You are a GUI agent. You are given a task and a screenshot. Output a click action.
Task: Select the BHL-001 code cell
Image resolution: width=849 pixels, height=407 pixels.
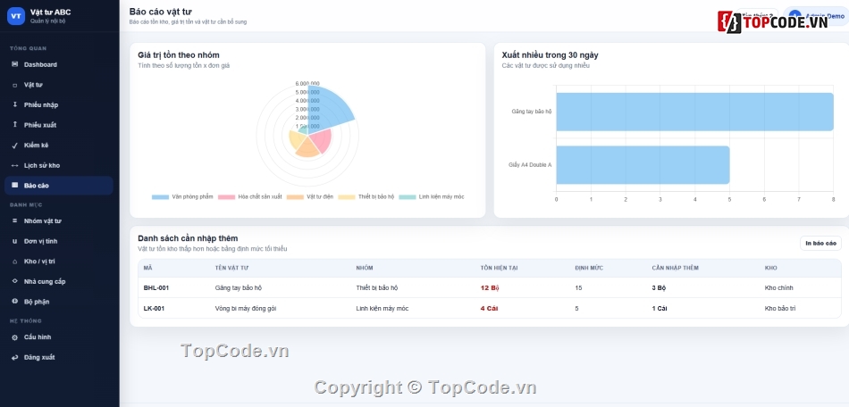[156, 288]
